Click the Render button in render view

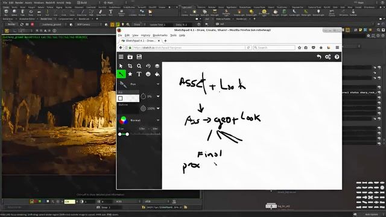[x=11, y=24]
